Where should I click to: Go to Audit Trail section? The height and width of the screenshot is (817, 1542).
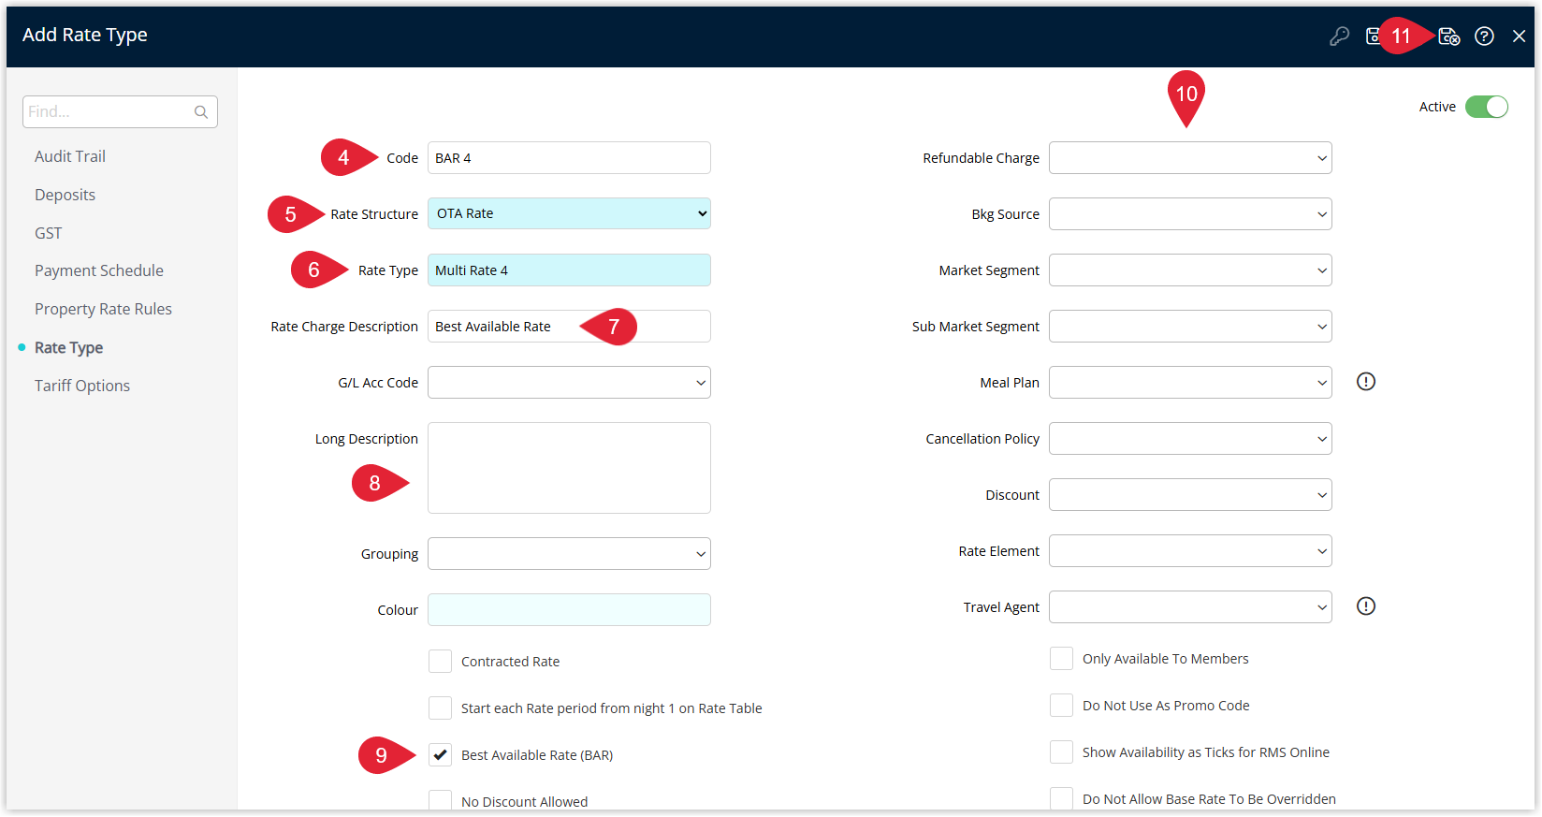tap(70, 156)
